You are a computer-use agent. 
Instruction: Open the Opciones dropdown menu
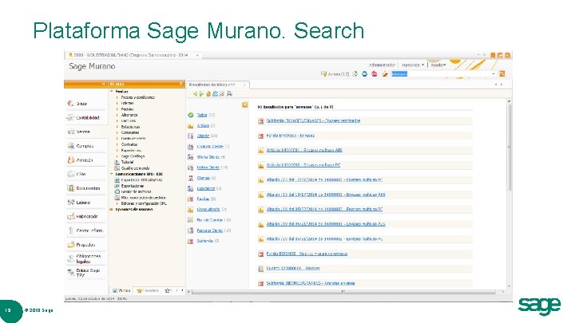coord(413,65)
